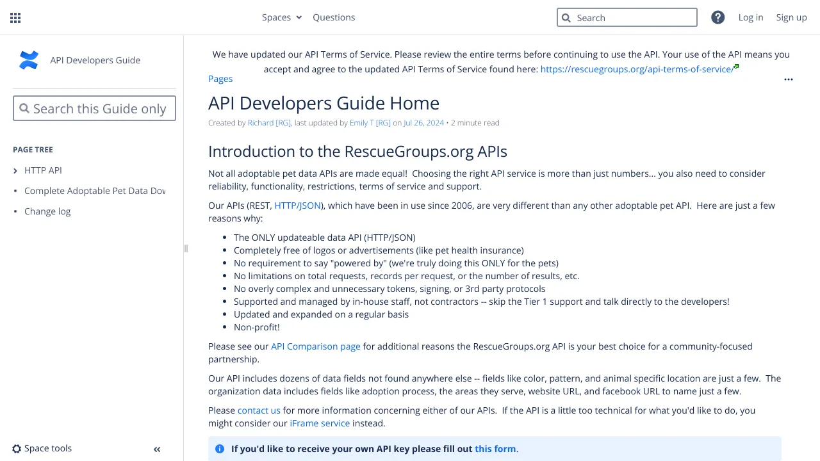The image size is (820, 461).
Task: Open the Questions menu item
Action: point(334,17)
